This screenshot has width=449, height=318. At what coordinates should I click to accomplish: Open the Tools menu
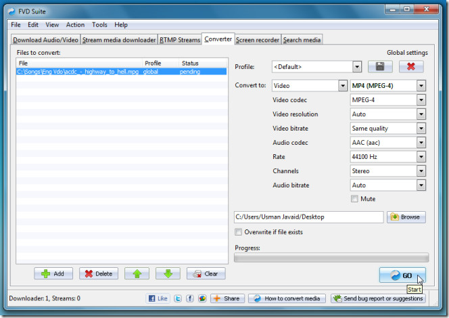pos(99,25)
